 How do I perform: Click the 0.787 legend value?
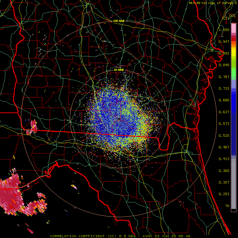(224, 77)
